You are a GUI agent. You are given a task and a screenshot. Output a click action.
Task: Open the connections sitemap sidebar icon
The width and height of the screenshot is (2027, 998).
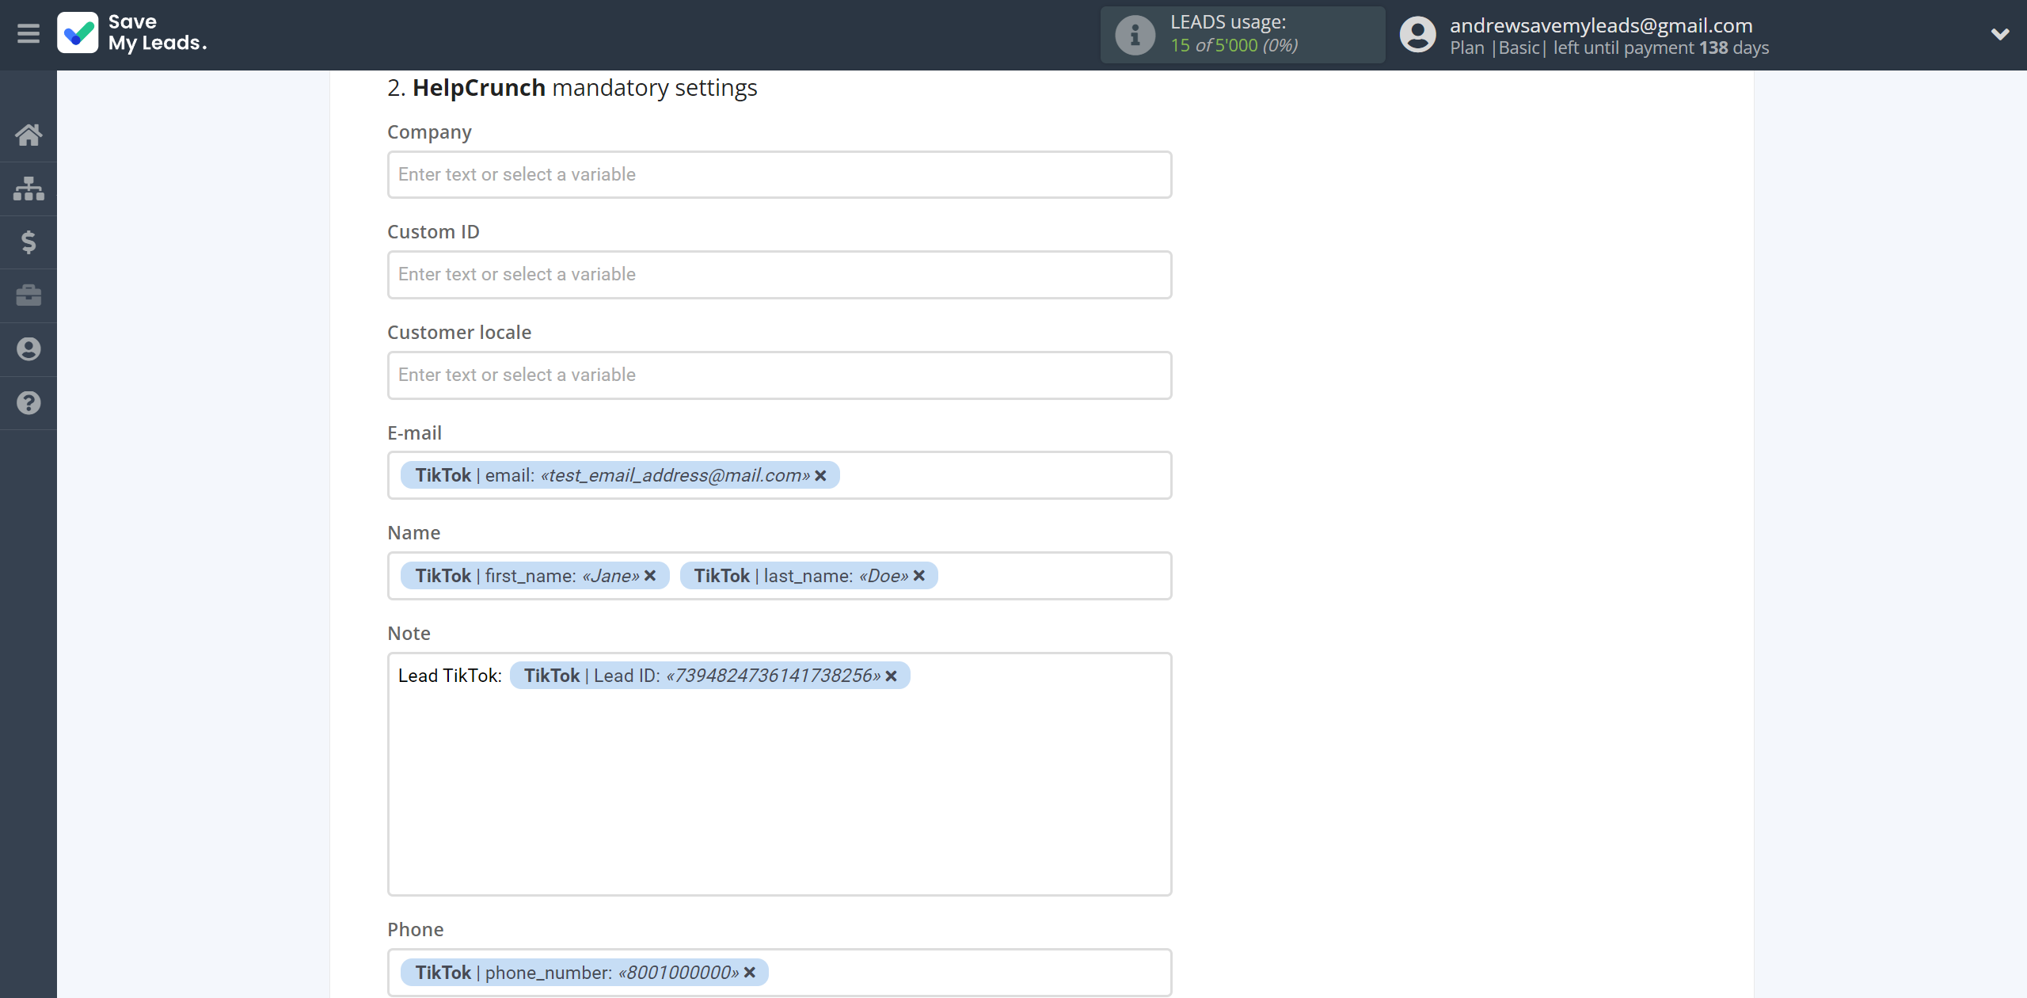pos(29,189)
